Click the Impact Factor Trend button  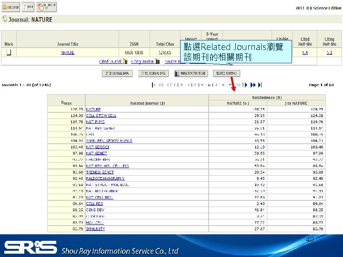click(191, 73)
